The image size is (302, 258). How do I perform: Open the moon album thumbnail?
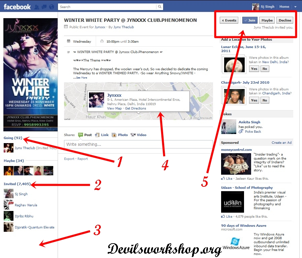tap(234, 65)
